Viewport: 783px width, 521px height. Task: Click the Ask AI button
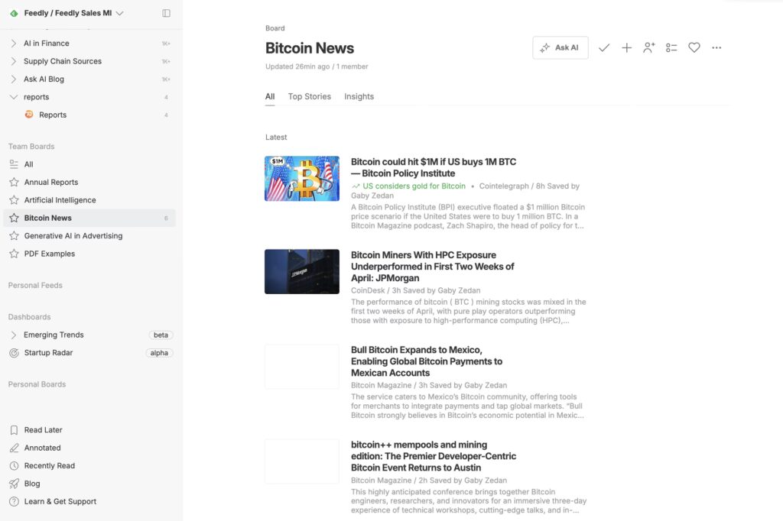(560, 47)
